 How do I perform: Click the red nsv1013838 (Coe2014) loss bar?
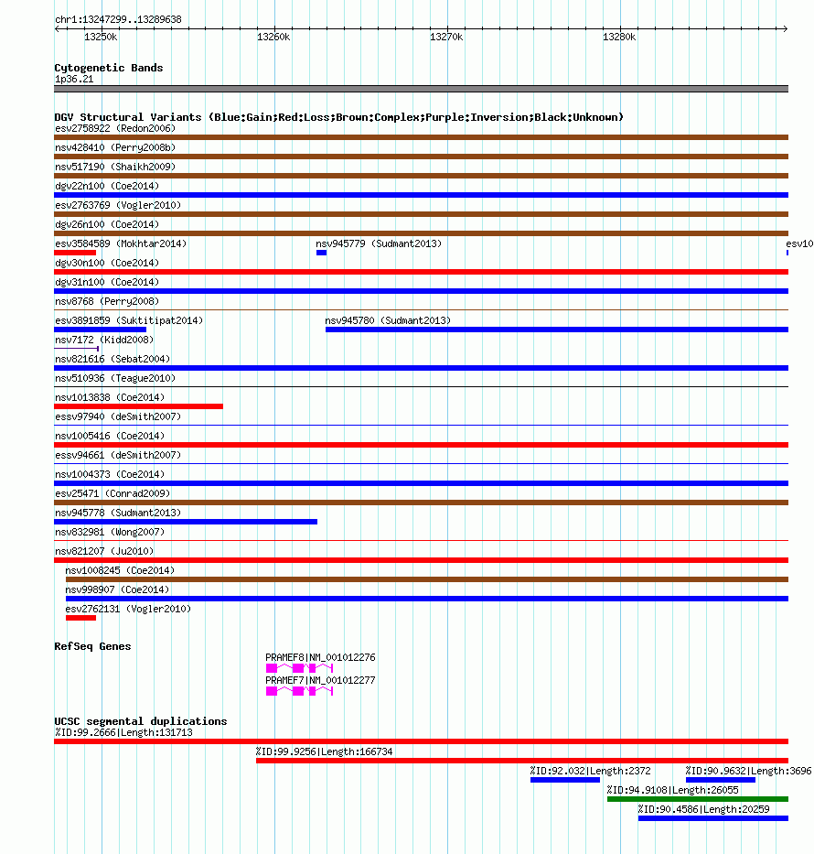(x=139, y=406)
